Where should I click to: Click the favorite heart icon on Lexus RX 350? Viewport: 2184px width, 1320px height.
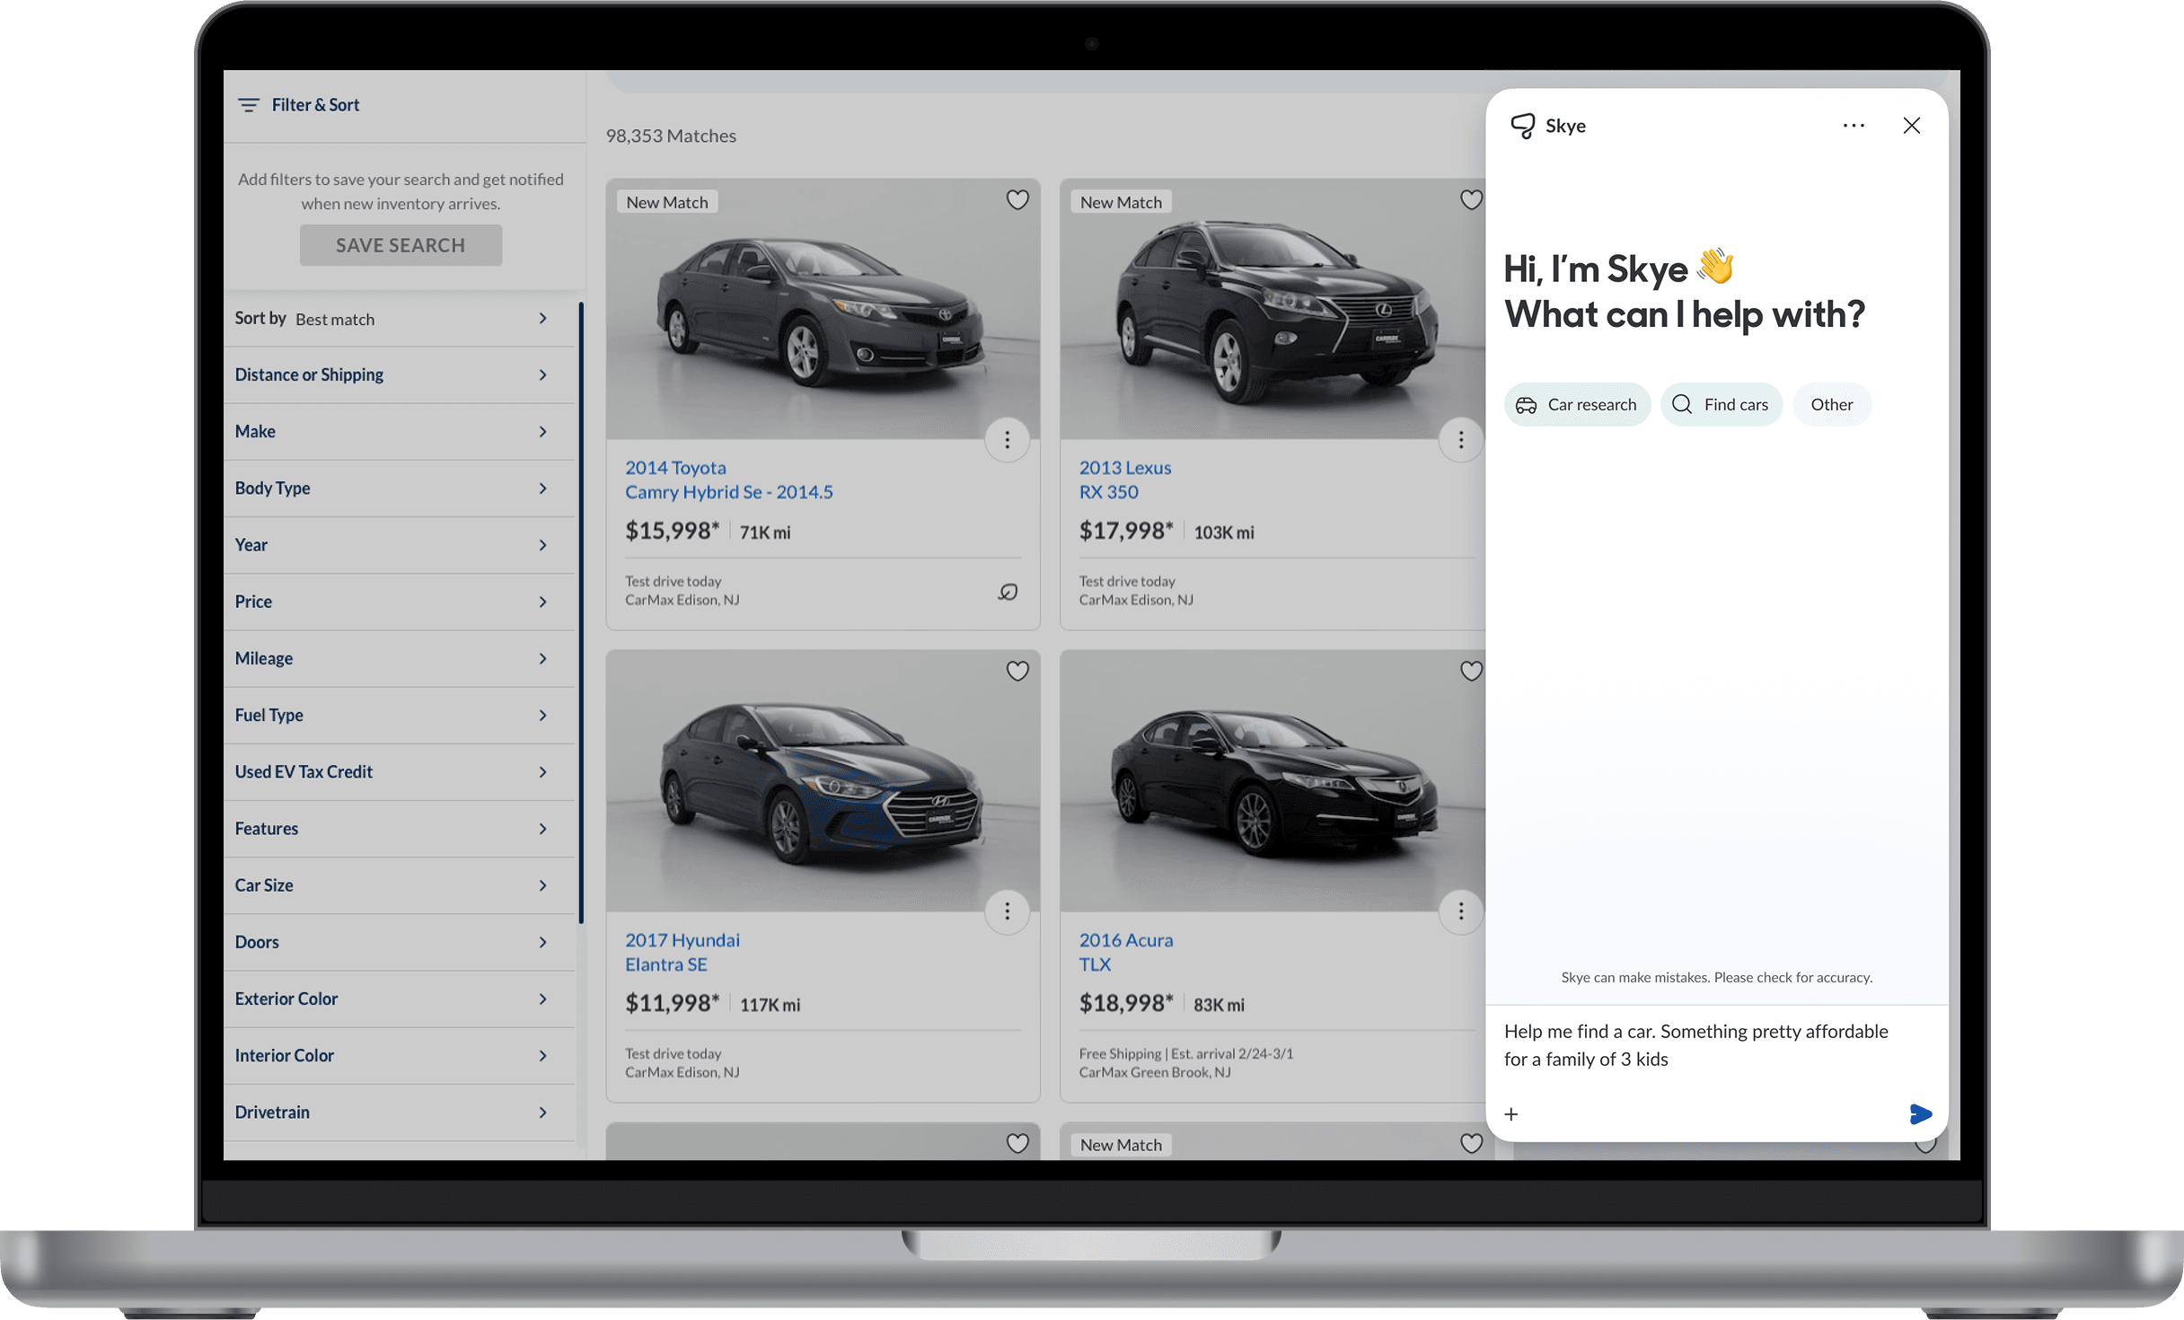(x=1471, y=199)
